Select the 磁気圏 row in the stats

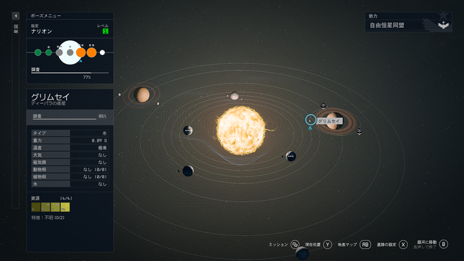[70, 162]
